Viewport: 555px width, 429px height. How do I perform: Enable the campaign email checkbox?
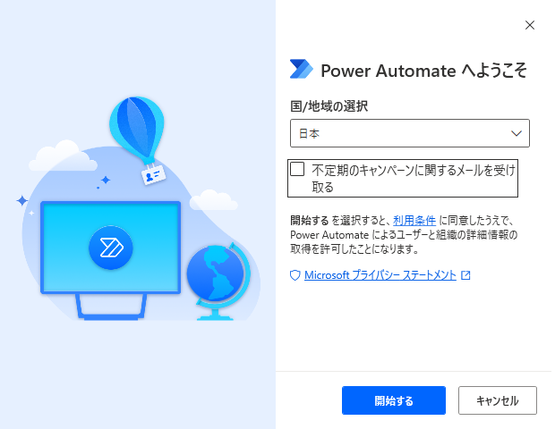tap(297, 169)
